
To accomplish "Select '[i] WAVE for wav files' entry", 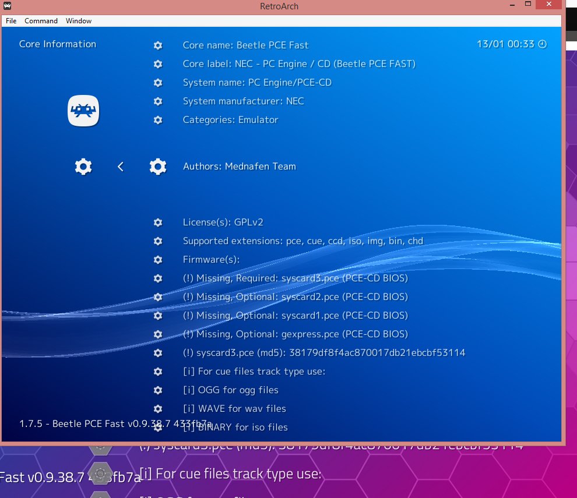I will tap(234, 409).
